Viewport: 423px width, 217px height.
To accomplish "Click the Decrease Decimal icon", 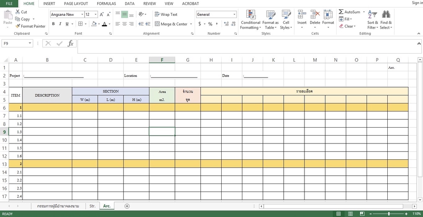I will point(234,24).
